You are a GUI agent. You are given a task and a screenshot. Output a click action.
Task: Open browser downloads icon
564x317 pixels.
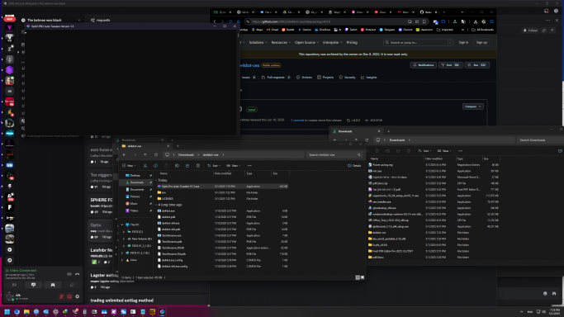tap(476, 21)
